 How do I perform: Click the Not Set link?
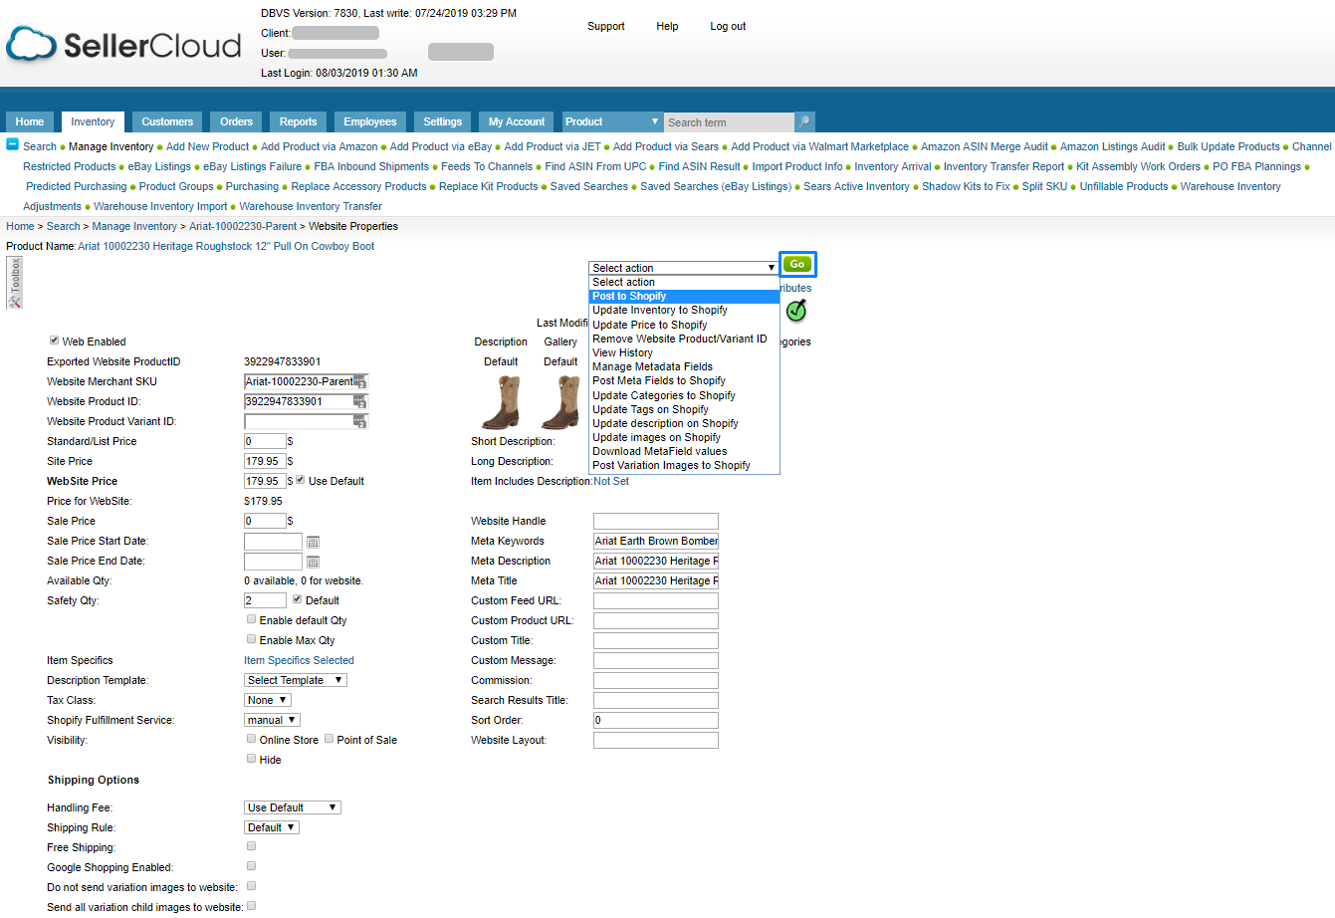click(x=611, y=481)
